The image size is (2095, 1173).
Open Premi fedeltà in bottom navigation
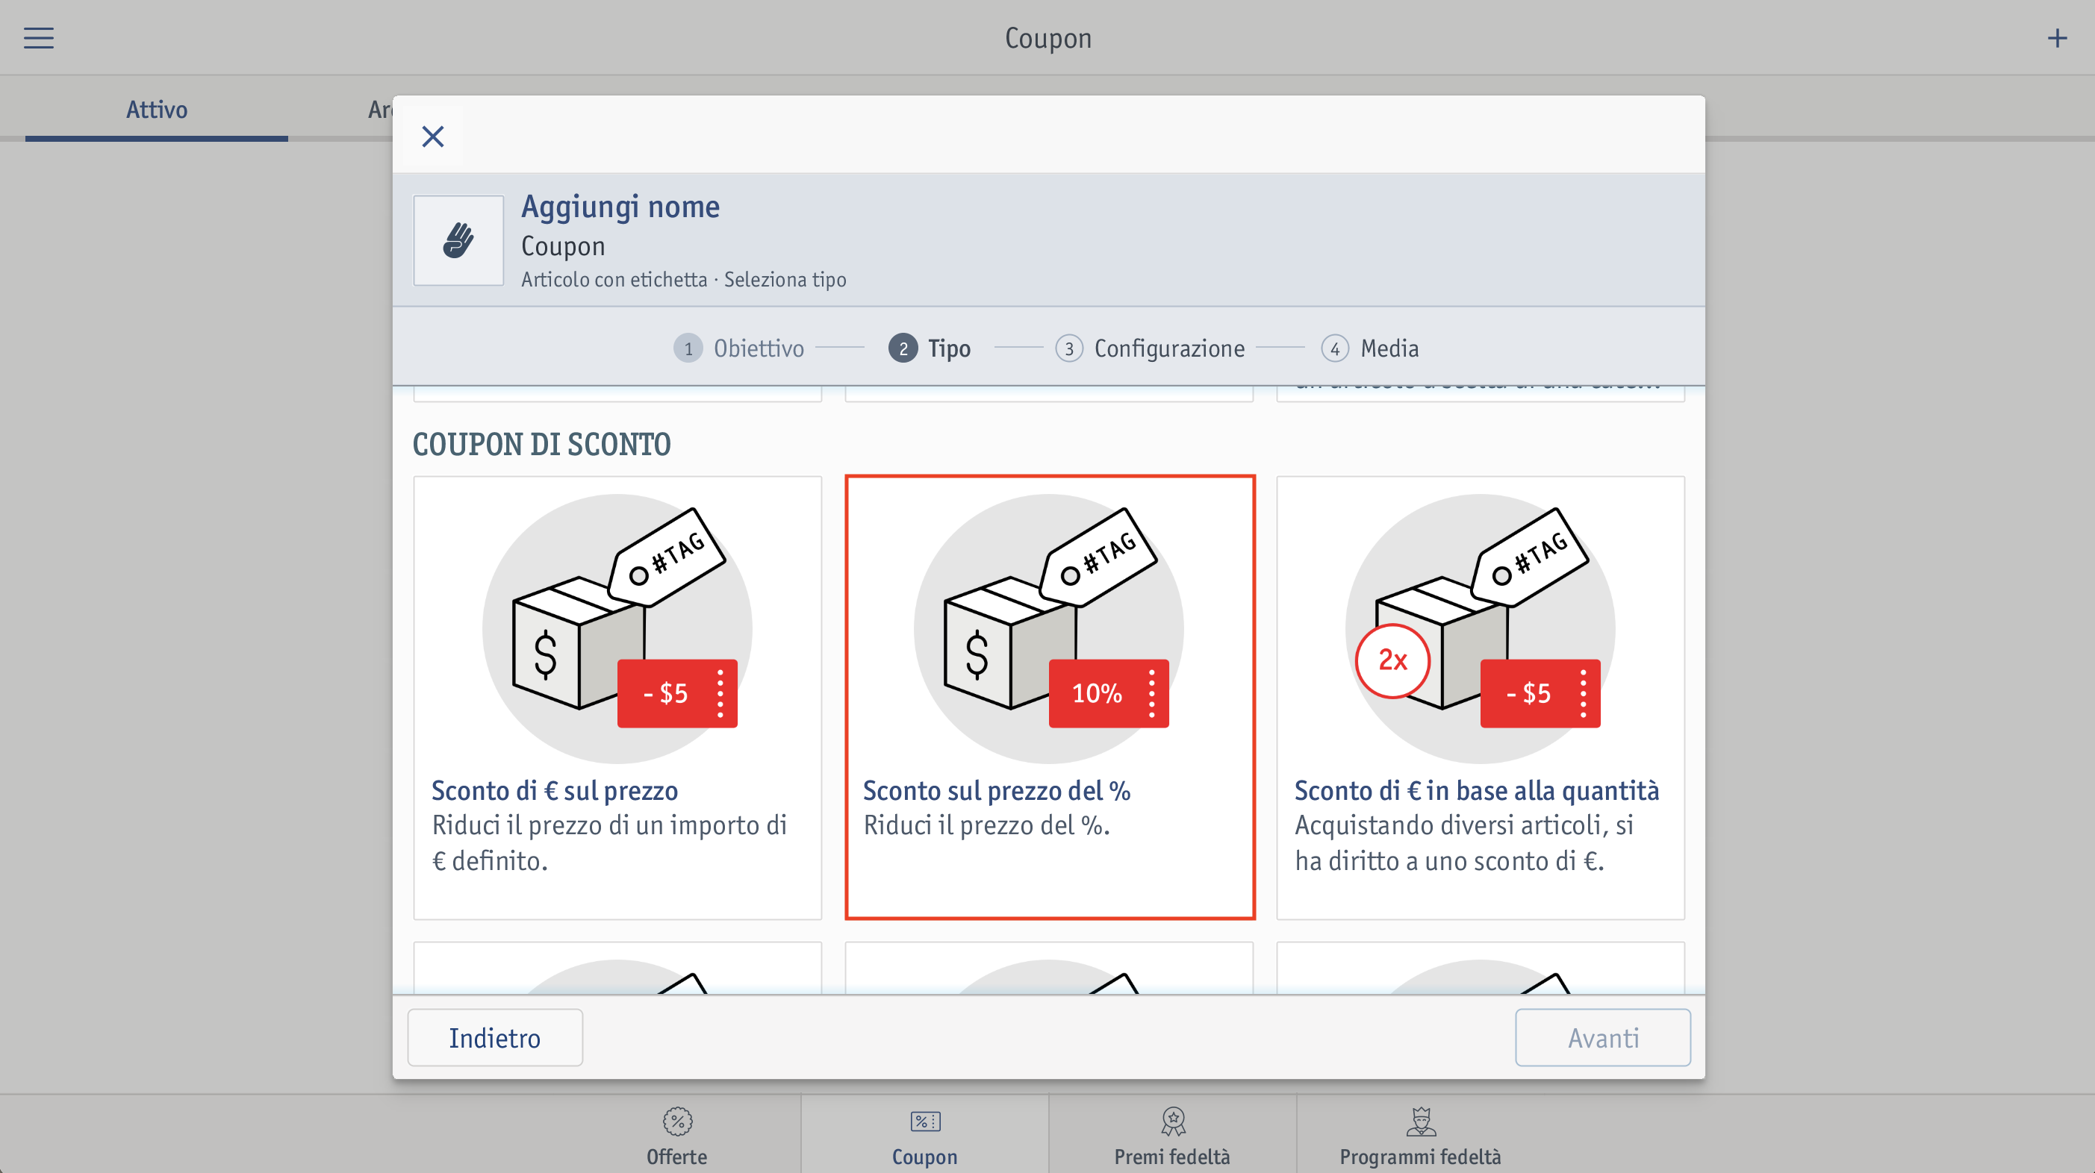click(x=1172, y=1135)
